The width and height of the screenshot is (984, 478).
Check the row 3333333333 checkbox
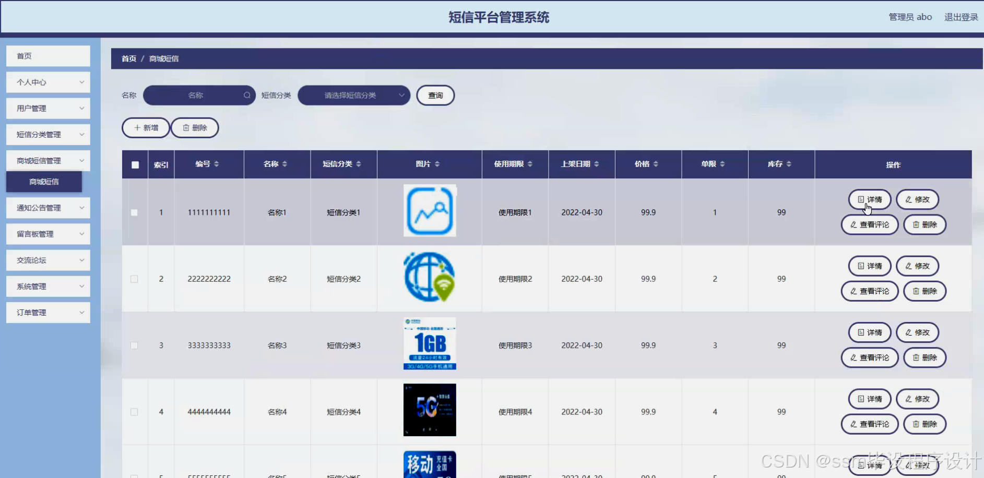coord(134,345)
